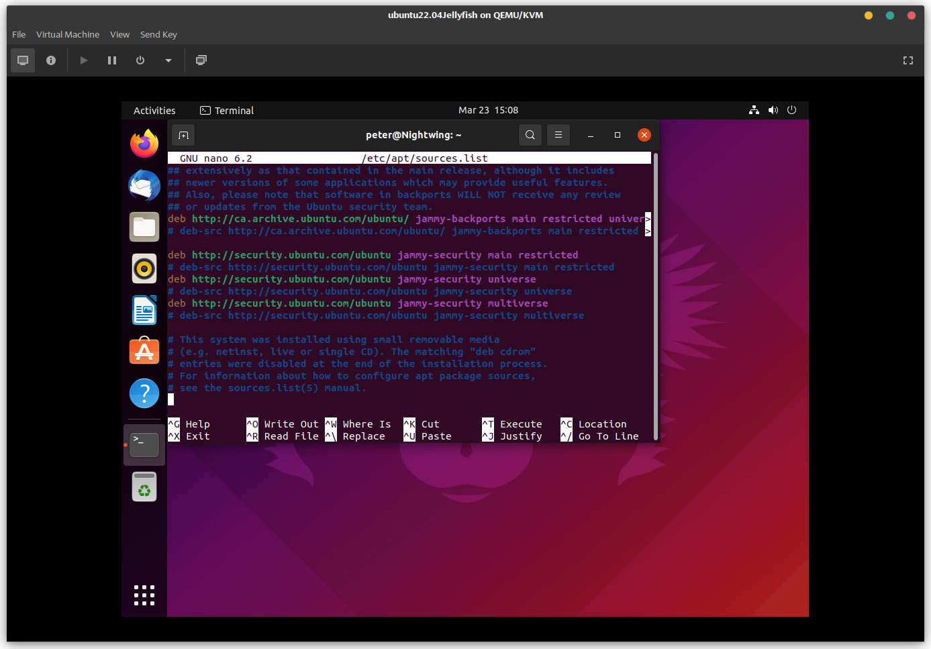Launch Firefox from the dock

tap(144, 144)
